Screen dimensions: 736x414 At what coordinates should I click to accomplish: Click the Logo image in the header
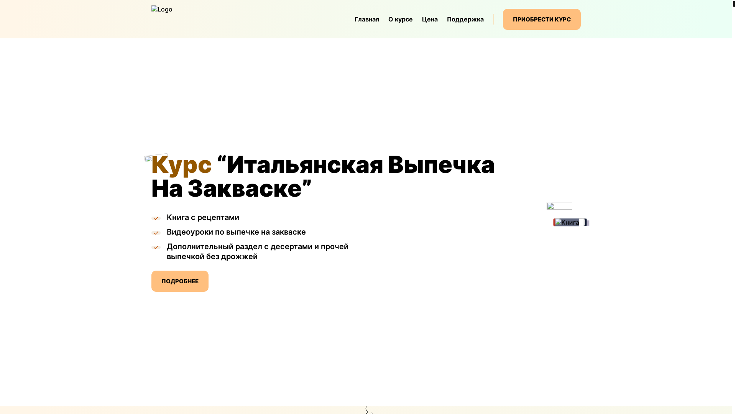(162, 9)
